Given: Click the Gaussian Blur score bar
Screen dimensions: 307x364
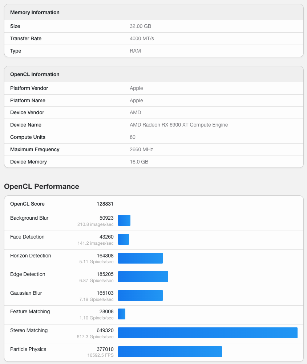Looking at the screenshot, I should (x=140, y=295).
